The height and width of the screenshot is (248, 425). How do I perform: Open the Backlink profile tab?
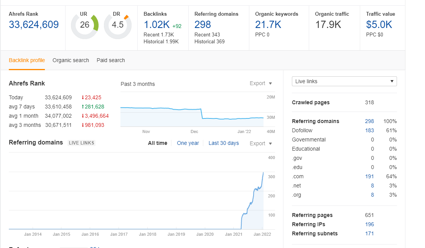pyautogui.click(x=27, y=61)
